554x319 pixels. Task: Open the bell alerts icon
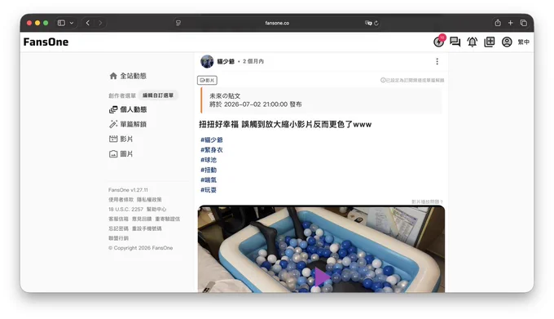click(x=472, y=42)
